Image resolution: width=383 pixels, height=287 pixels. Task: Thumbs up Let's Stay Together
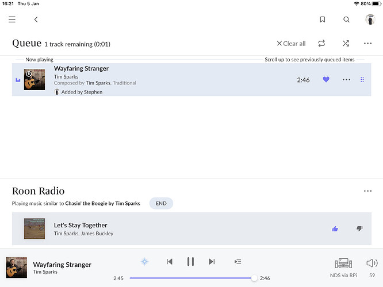pos(335,228)
